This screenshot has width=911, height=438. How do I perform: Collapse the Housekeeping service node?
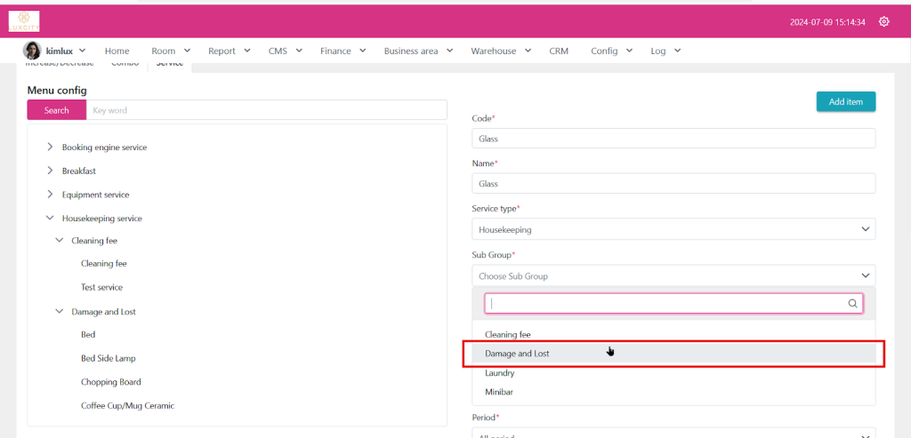[50, 219]
